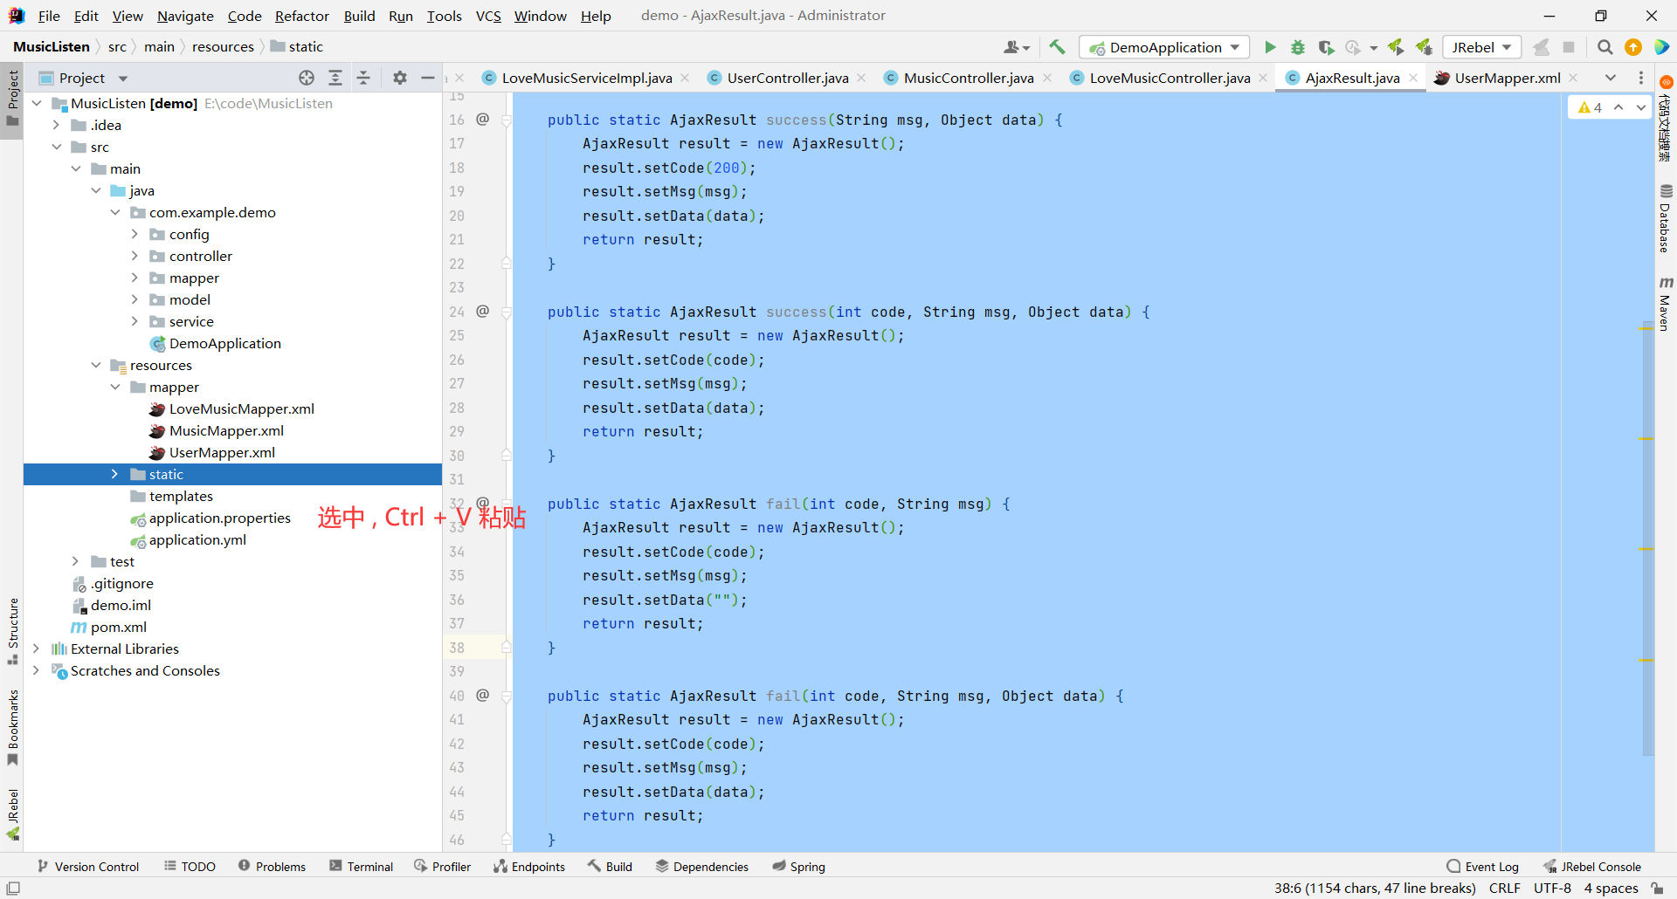Expand External Libraries in the tree
Image resolution: width=1677 pixels, height=899 pixels.
point(36,649)
